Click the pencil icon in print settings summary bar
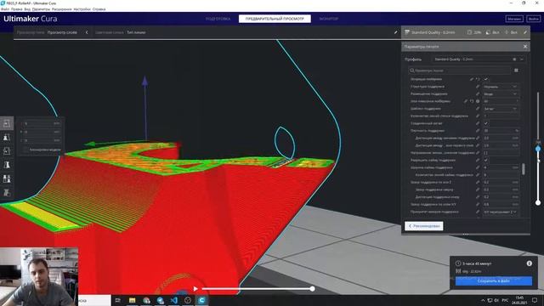544x306 pixels. [x=525, y=32]
